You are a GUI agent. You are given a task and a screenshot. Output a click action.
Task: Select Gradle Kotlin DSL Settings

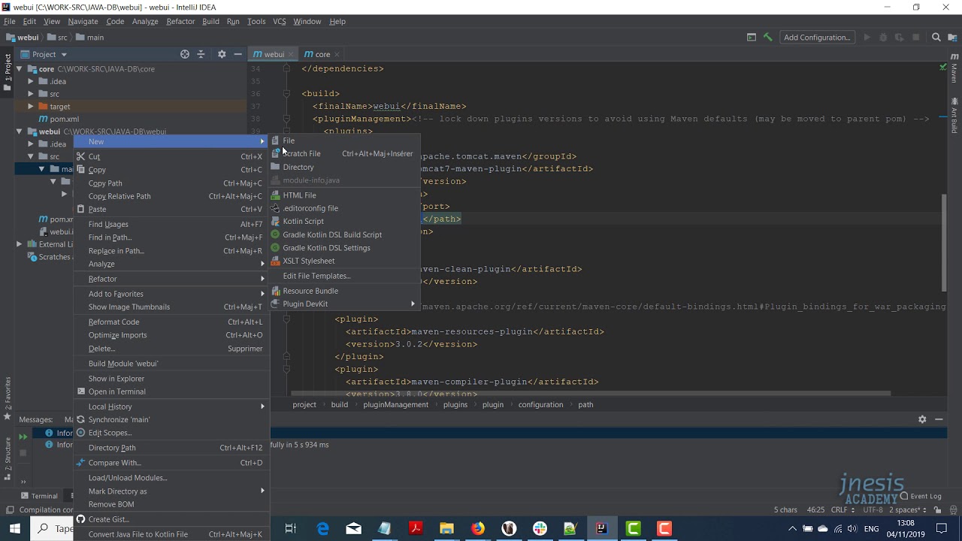[345, 247]
